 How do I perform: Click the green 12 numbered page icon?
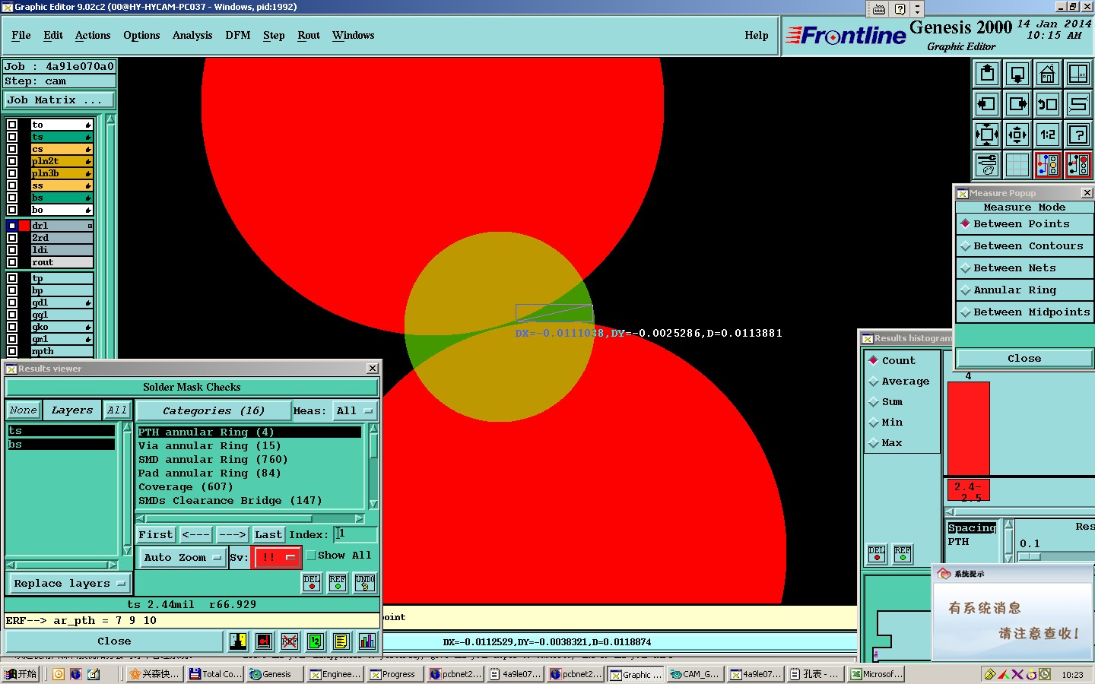click(315, 641)
